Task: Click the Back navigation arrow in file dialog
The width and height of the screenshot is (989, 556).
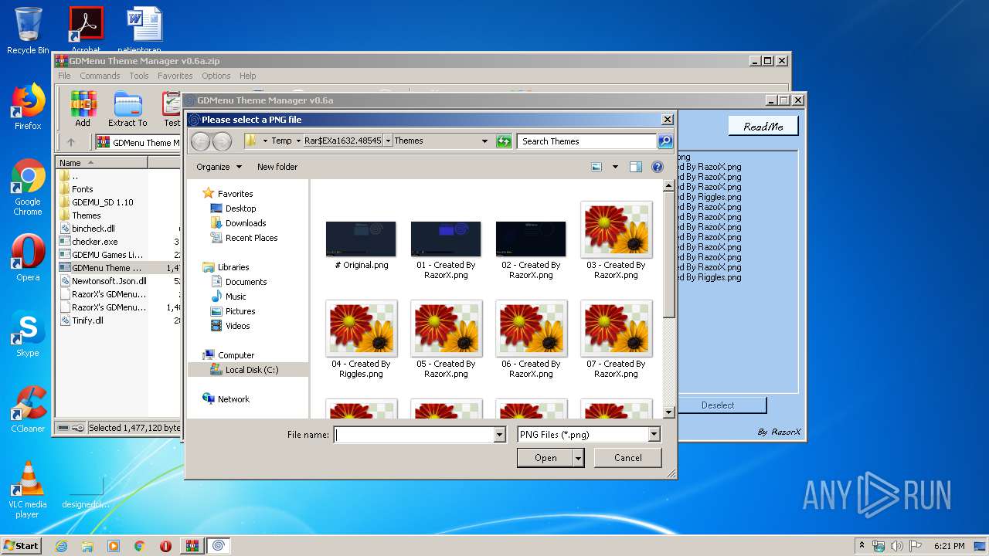Action: pos(200,141)
